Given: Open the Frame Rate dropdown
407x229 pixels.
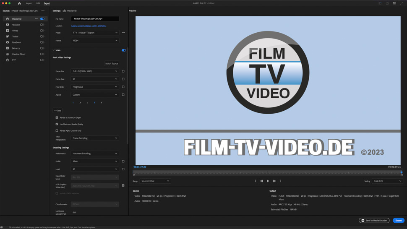Looking at the screenshot, I should tap(95, 79).
